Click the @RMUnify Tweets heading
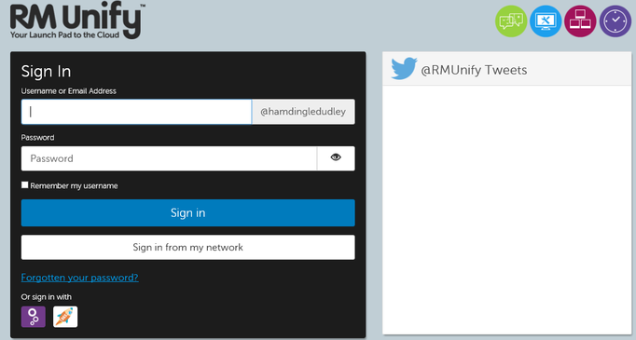The width and height of the screenshot is (636, 340). click(x=474, y=70)
